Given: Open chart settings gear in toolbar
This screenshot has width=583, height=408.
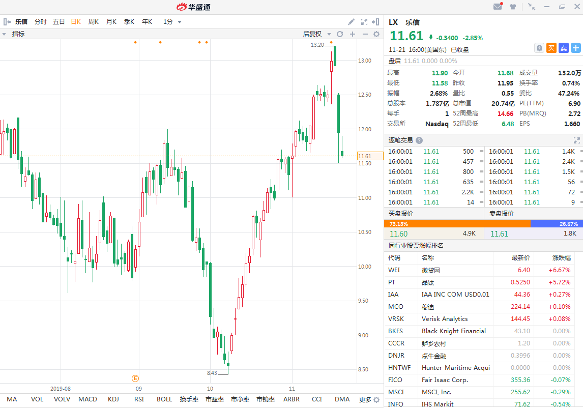Looking at the screenshot, I should coord(376,34).
